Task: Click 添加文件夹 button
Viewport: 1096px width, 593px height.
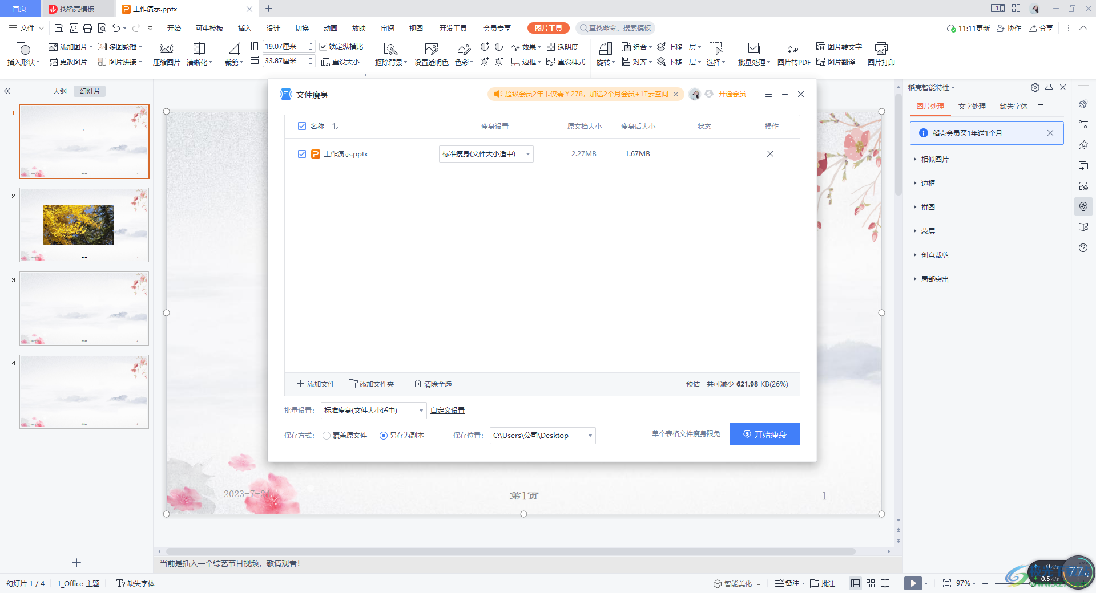Action: [372, 384]
